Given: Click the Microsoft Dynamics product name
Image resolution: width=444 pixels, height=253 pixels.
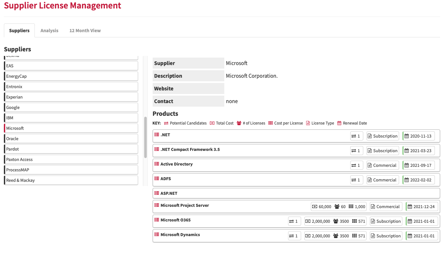Looking at the screenshot, I should tap(180, 234).
